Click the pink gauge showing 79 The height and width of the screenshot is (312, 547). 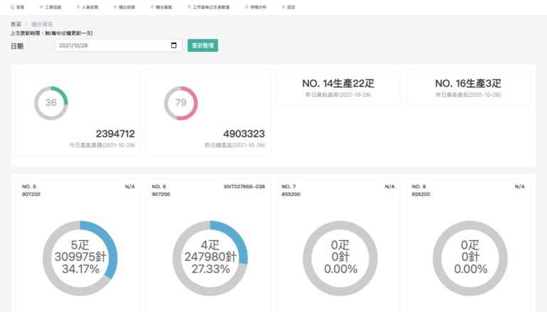tap(181, 103)
